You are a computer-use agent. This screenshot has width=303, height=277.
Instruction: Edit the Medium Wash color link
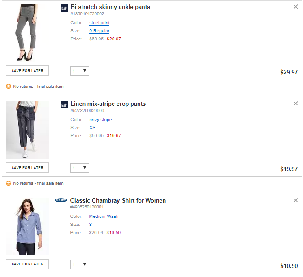pyautogui.click(x=104, y=216)
